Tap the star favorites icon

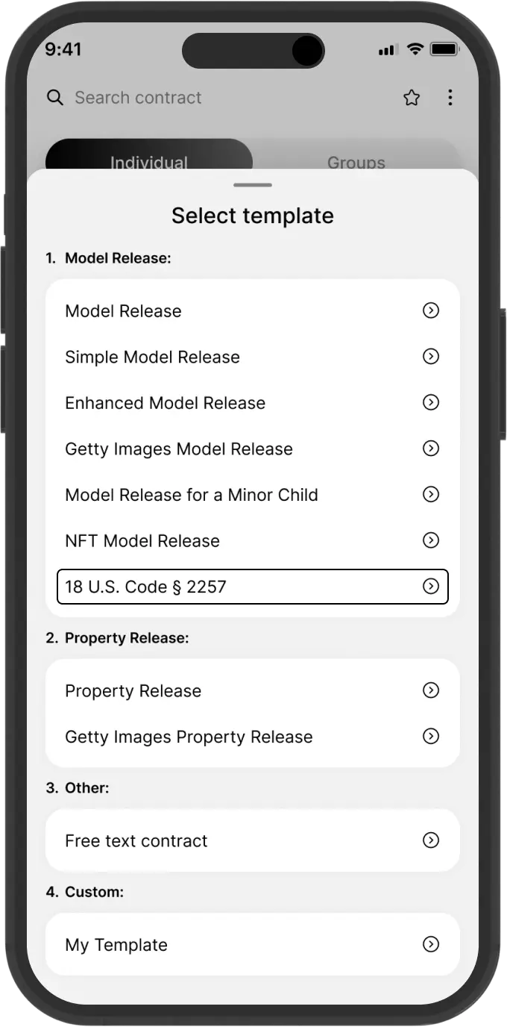click(412, 97)
